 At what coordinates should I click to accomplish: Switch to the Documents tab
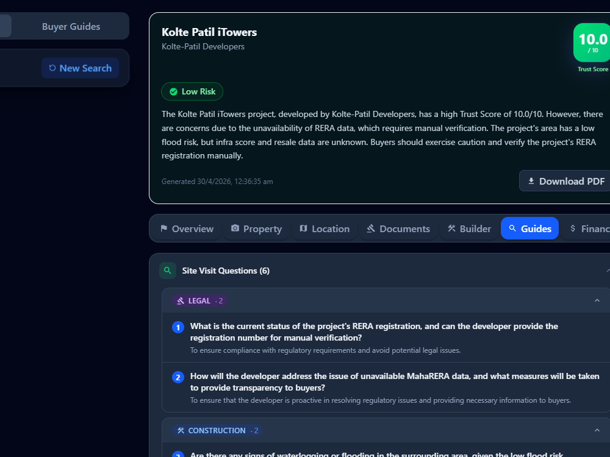coord(398,228)
